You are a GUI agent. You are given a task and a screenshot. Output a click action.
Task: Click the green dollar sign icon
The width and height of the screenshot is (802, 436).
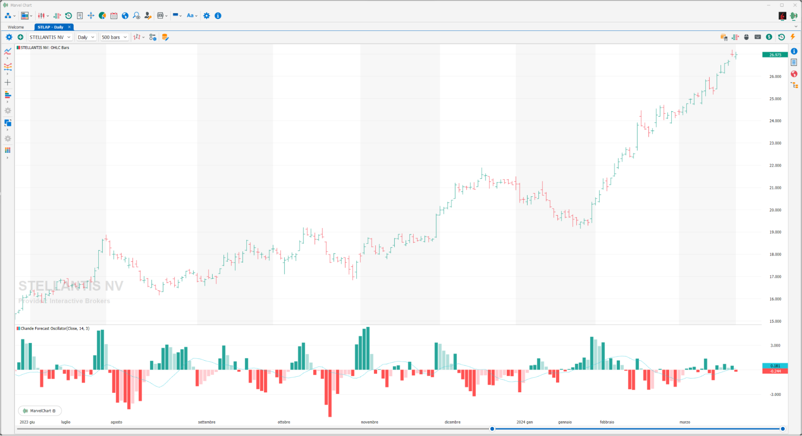tap(769, 37)
